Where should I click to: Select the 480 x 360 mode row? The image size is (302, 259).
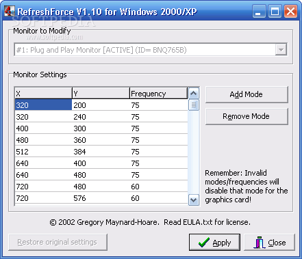point(101,140)
